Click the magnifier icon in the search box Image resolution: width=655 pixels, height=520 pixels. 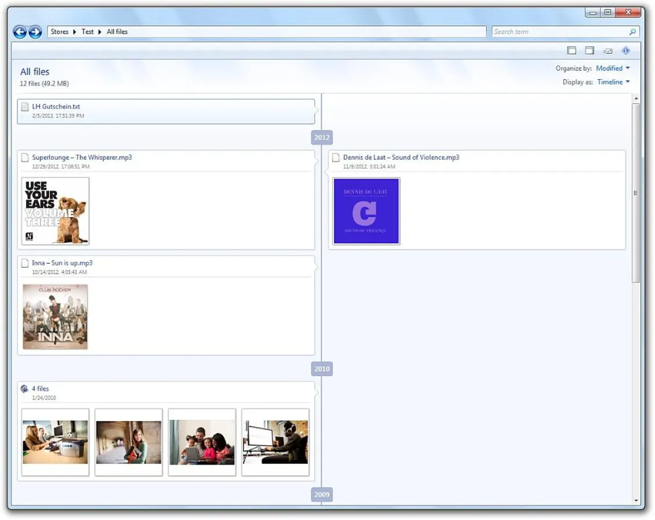point(632,32)
